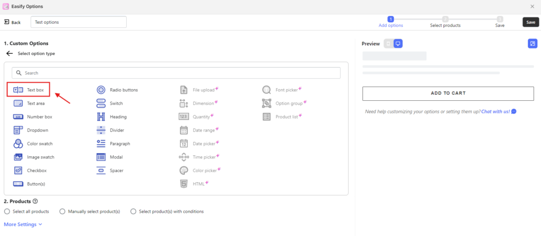The width and height of the screenshot is (541, 236).
Task: Choose the Color swatch option icon
Action: (x=18, y=144)
